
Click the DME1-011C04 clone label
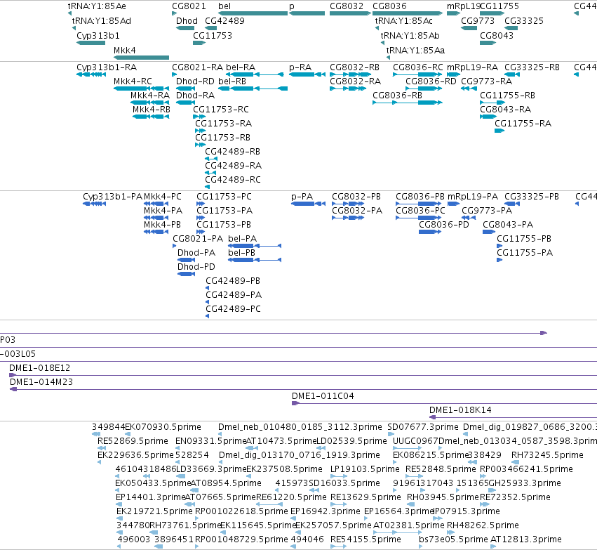pos(323,396)
